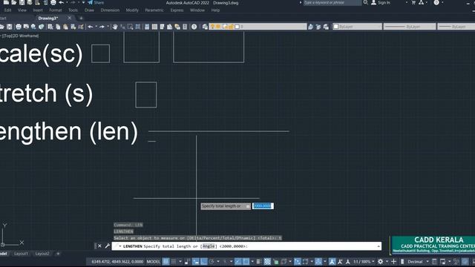This screenshot has width=475, height=267.
Task: Open the Layer Properties Manager icon
Action: [205, 27]
